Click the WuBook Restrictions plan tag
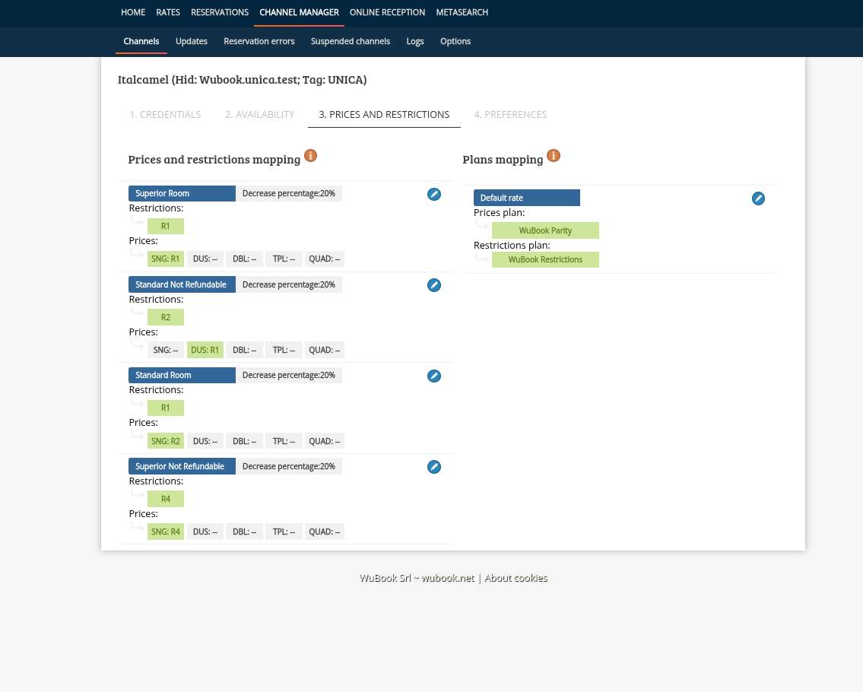The image size is (863, 692). [x=545, y=259]
